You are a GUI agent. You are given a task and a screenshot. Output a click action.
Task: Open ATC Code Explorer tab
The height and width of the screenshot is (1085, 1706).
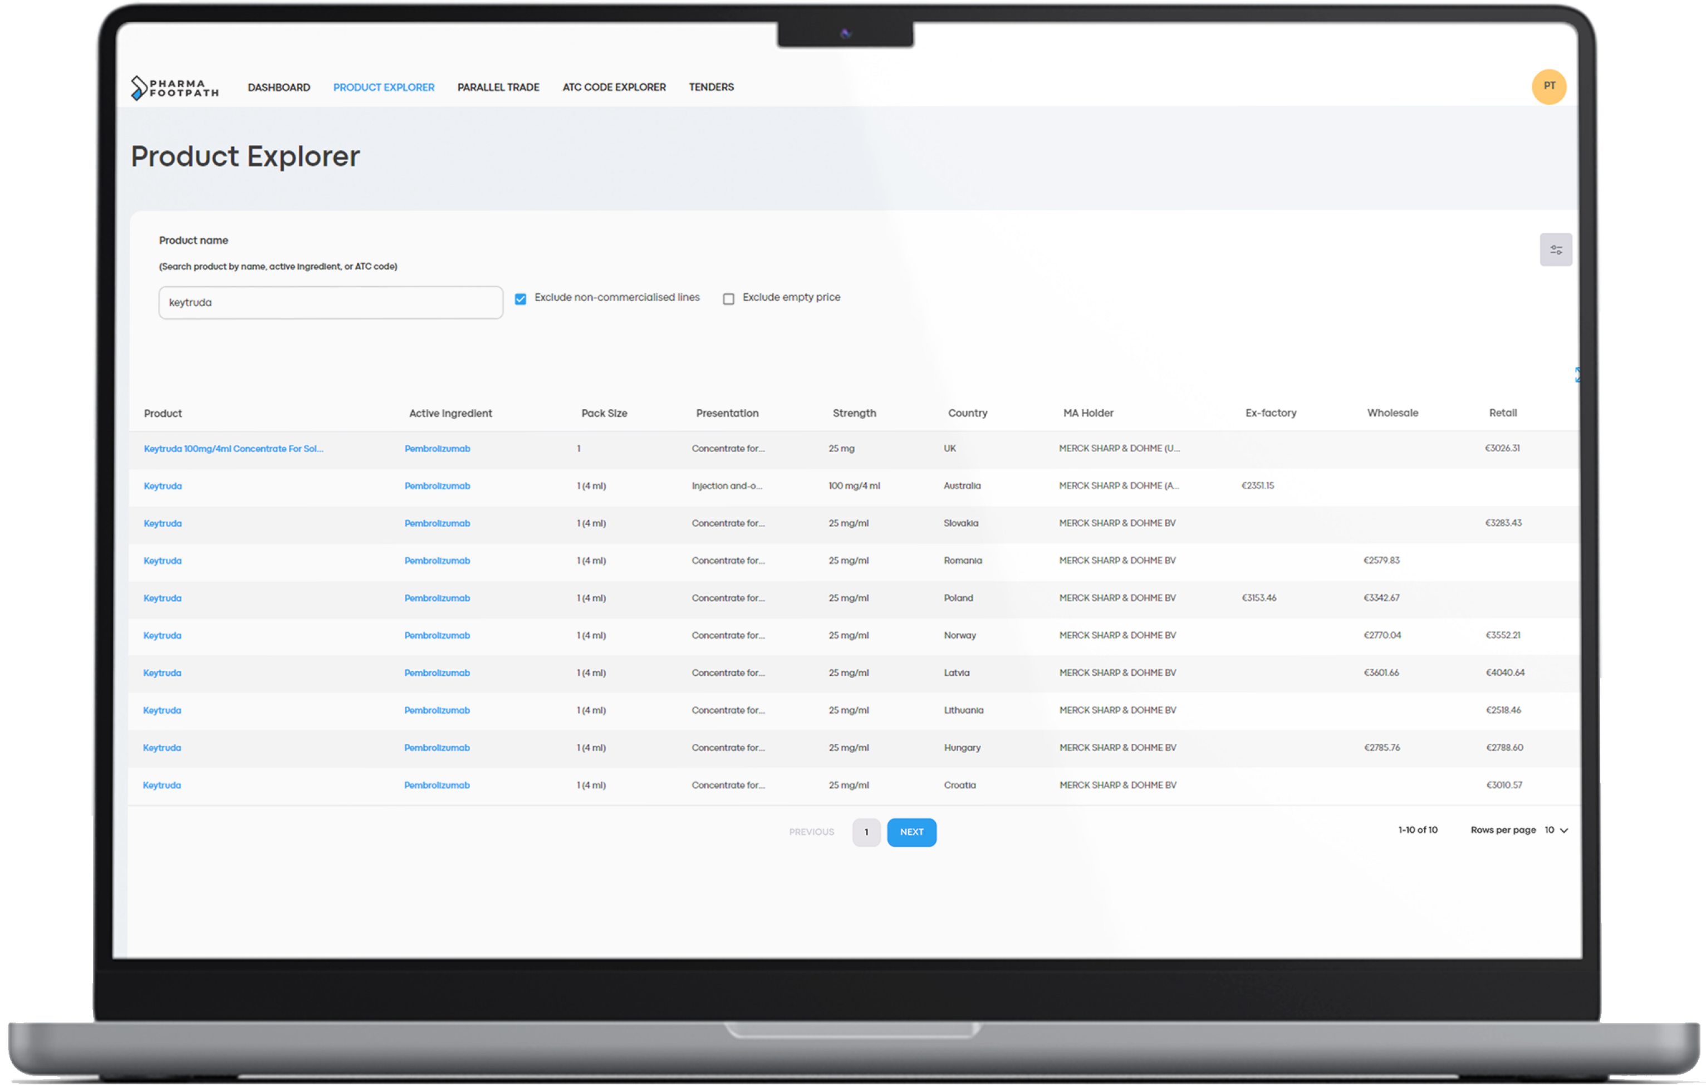click(x=614, y=87)
